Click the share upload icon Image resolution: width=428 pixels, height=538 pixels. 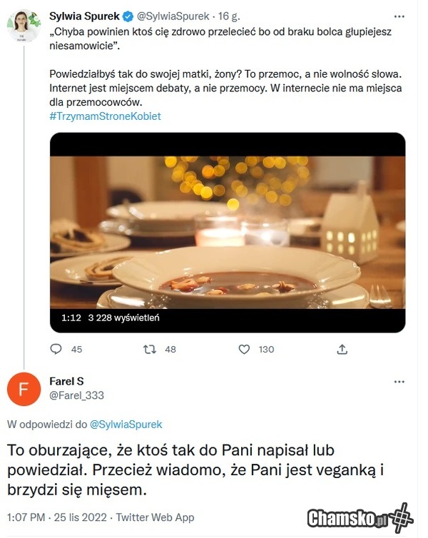pyautogui.click(x=342, y=349)
